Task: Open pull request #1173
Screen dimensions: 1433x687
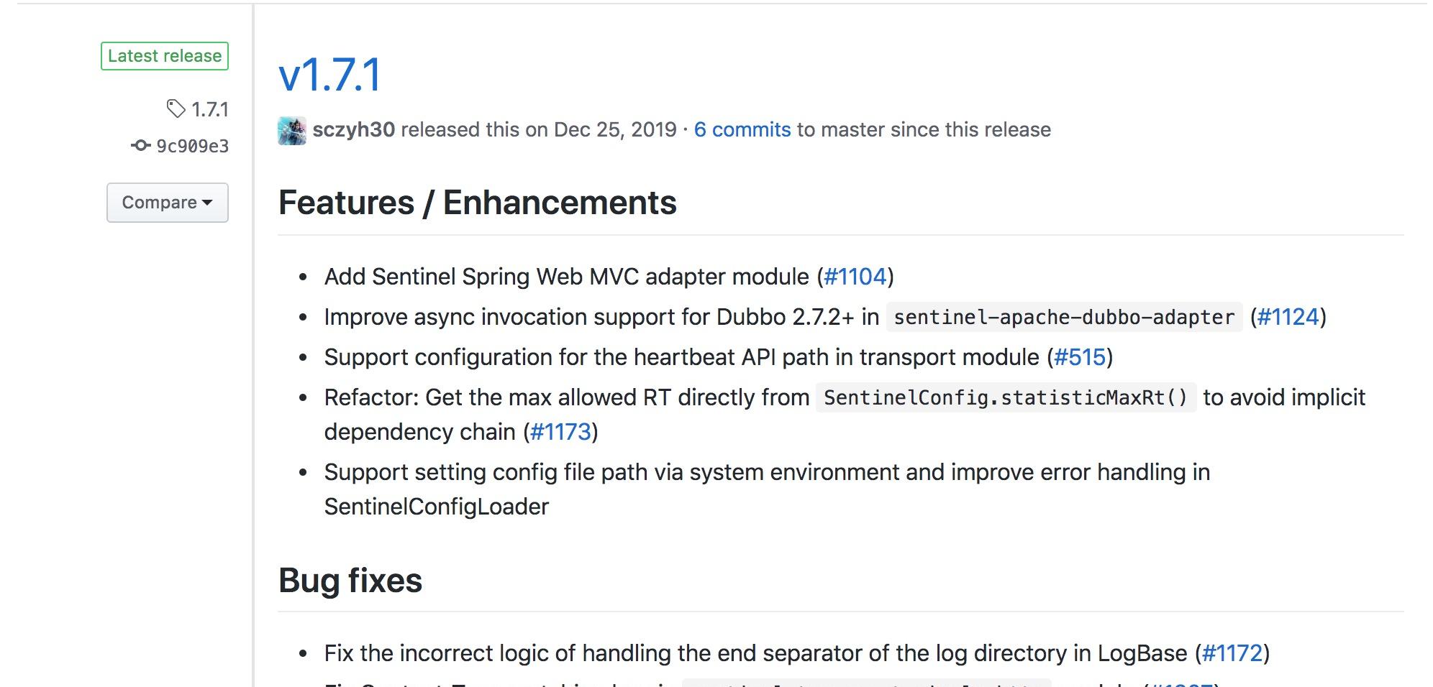Action: coord(560,432)
